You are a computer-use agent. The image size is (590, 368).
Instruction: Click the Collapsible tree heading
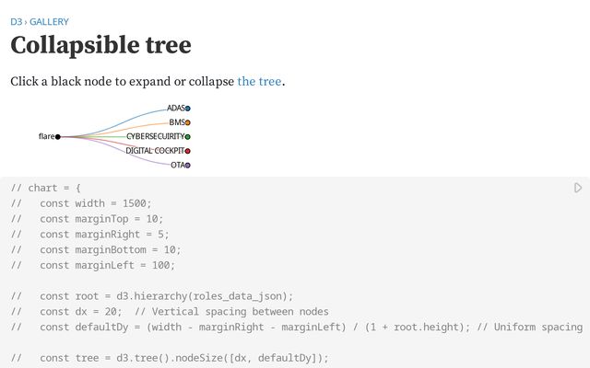(100, 45)
